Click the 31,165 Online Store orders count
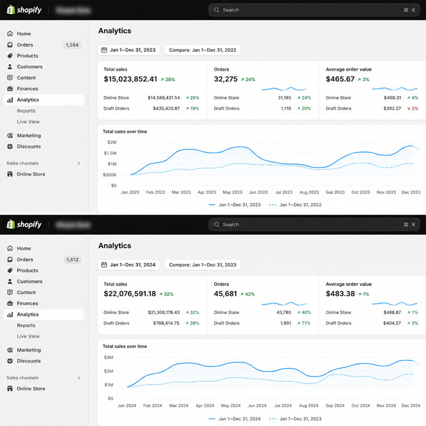 285,98
